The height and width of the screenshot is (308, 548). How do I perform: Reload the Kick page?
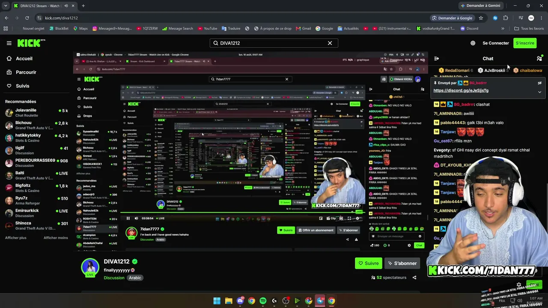(27, 18)
